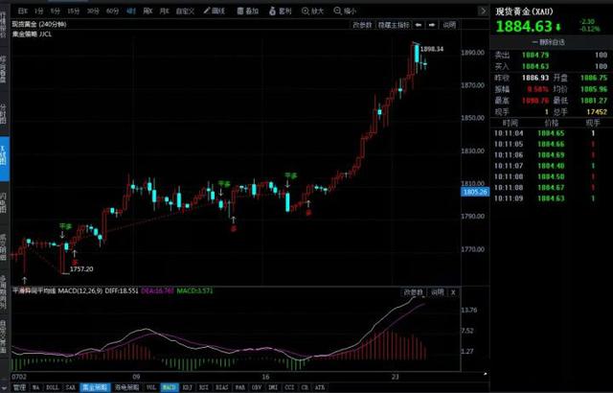
Task: Click the large 1884.63 current price
Action: point(524,27)
